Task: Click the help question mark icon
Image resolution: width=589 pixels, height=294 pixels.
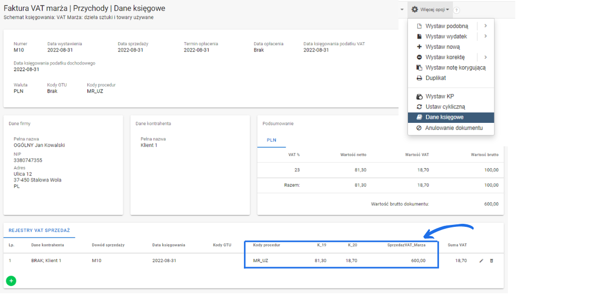Action: pos(456,10)
